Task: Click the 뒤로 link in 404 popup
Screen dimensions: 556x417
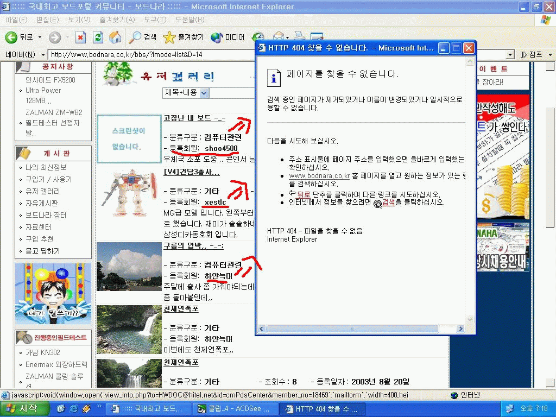Action: pyautogui.click(x=303, y=194)
